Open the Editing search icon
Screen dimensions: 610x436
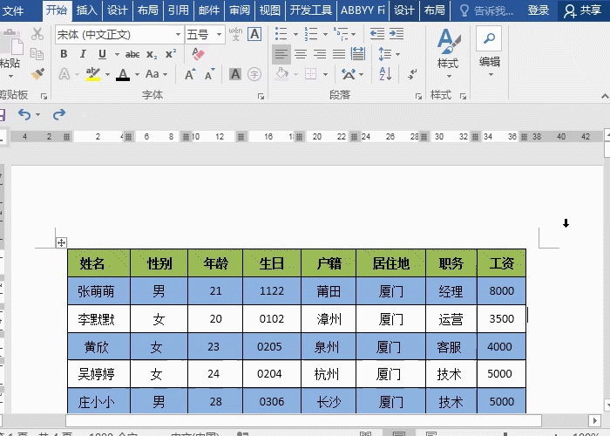pos(489,38)
